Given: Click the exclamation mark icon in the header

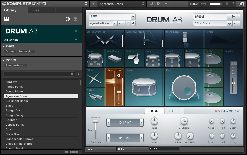Looking at the screenshot, I should (233, 4).
